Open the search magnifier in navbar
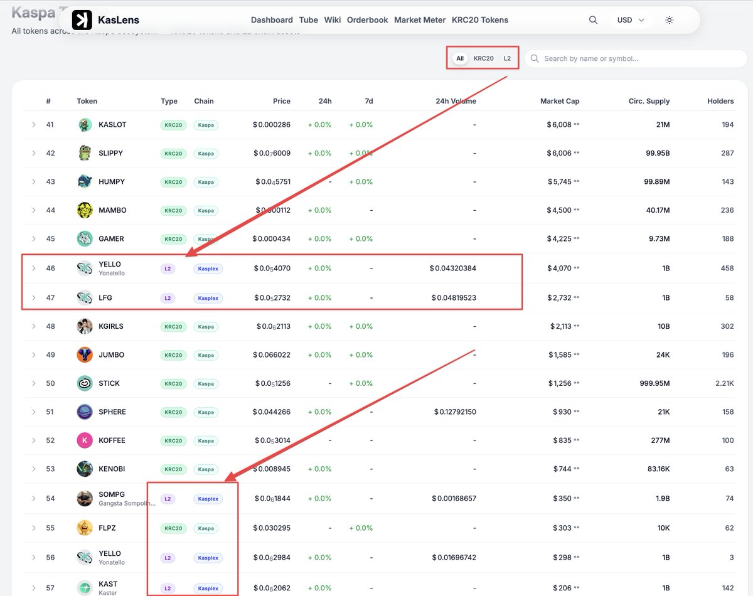This screenshot has width=753, height=596. (593, 20)
